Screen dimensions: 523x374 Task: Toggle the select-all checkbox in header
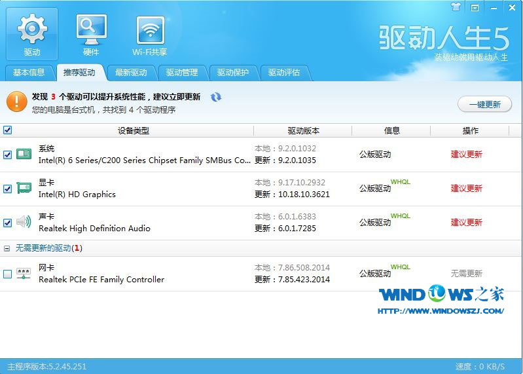pyautogui.click(x=7, y=130)
